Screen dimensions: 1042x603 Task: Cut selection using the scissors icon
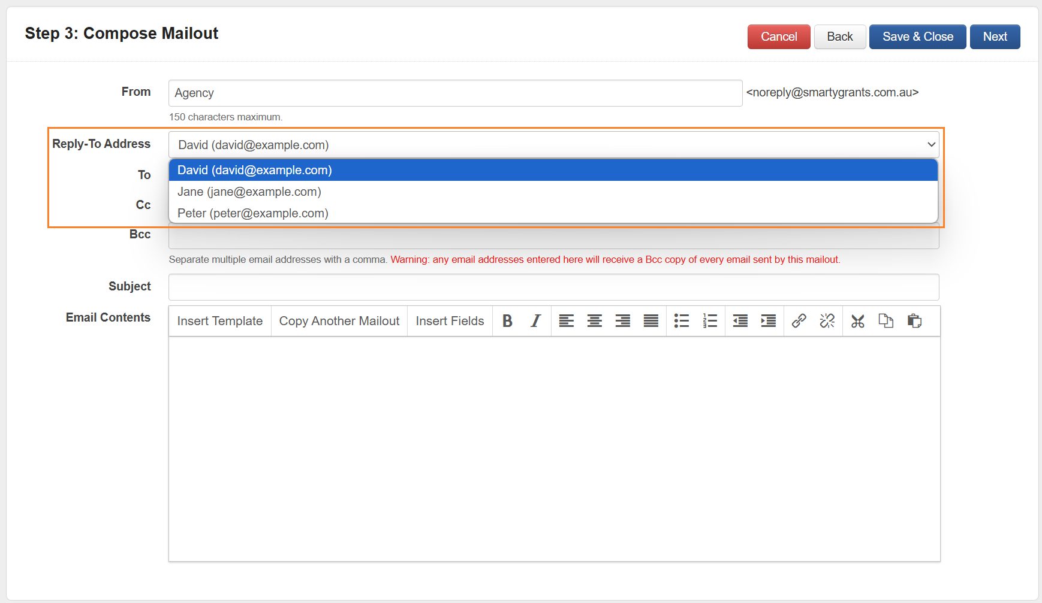click(857, 321)
